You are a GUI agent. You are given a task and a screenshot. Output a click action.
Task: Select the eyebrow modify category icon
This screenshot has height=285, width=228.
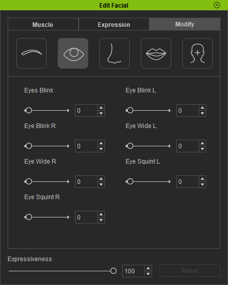point(31,53)
